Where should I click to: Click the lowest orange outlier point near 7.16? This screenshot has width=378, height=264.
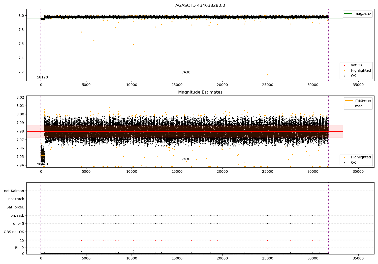click(267, 75)
